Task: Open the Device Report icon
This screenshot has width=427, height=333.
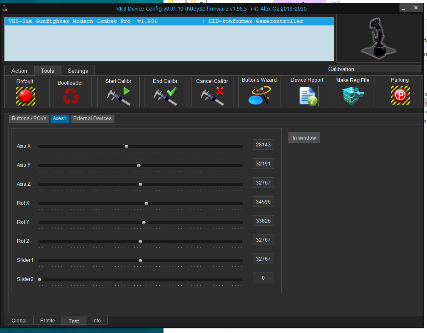Action: tap(308, 96)
